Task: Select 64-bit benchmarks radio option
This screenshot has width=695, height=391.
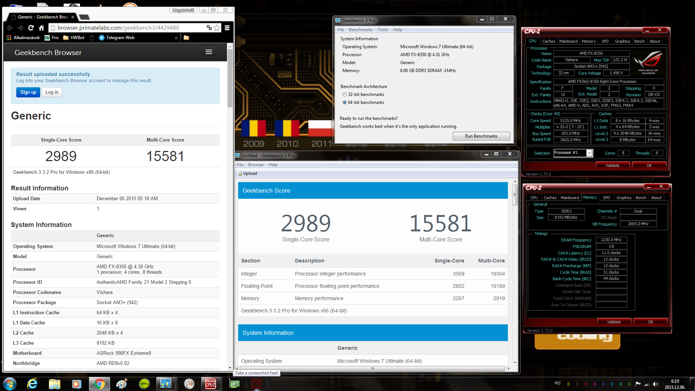Action: pos(345,102)
